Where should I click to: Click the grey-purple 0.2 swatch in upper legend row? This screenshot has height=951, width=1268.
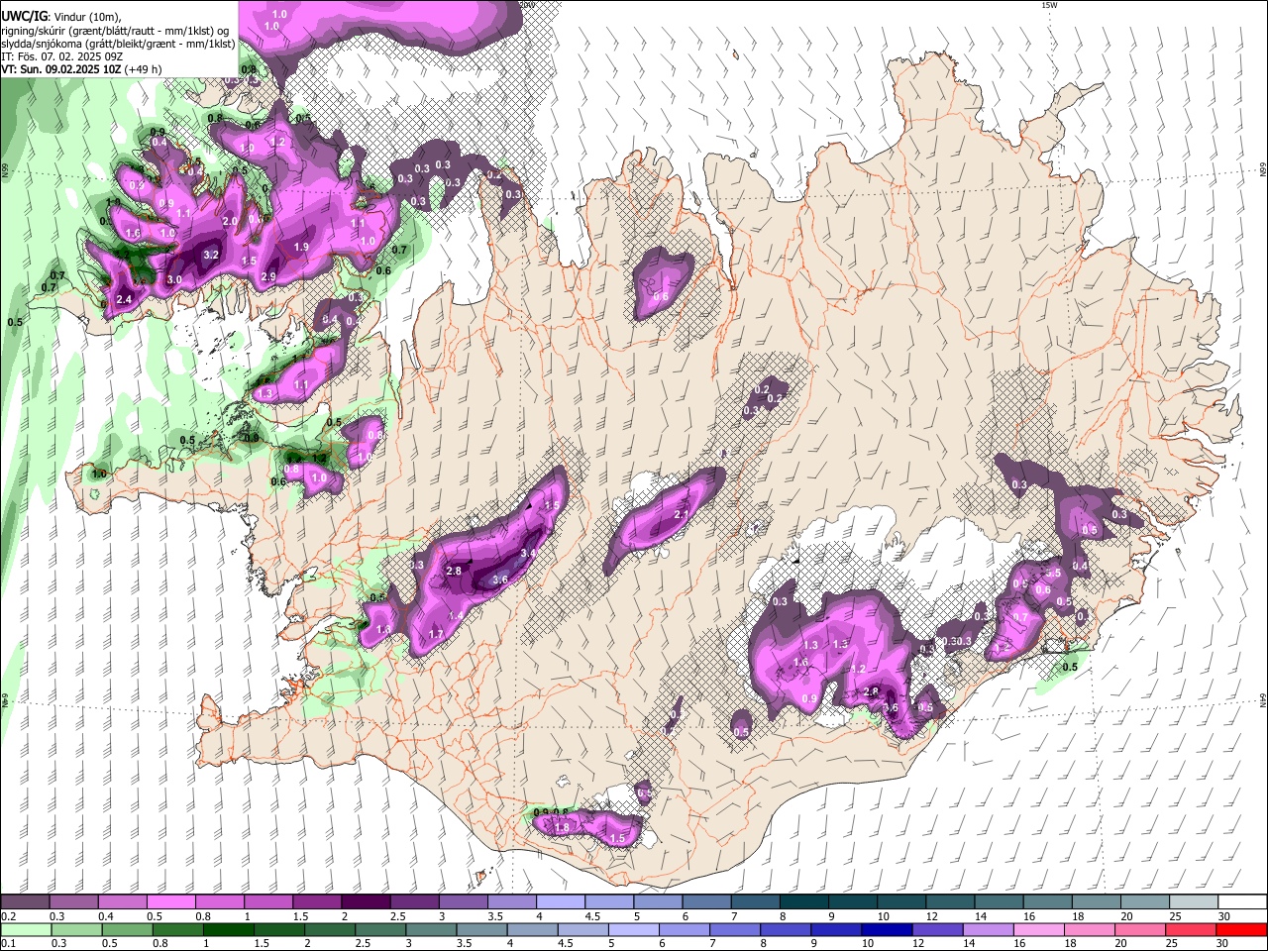(25, 902)
